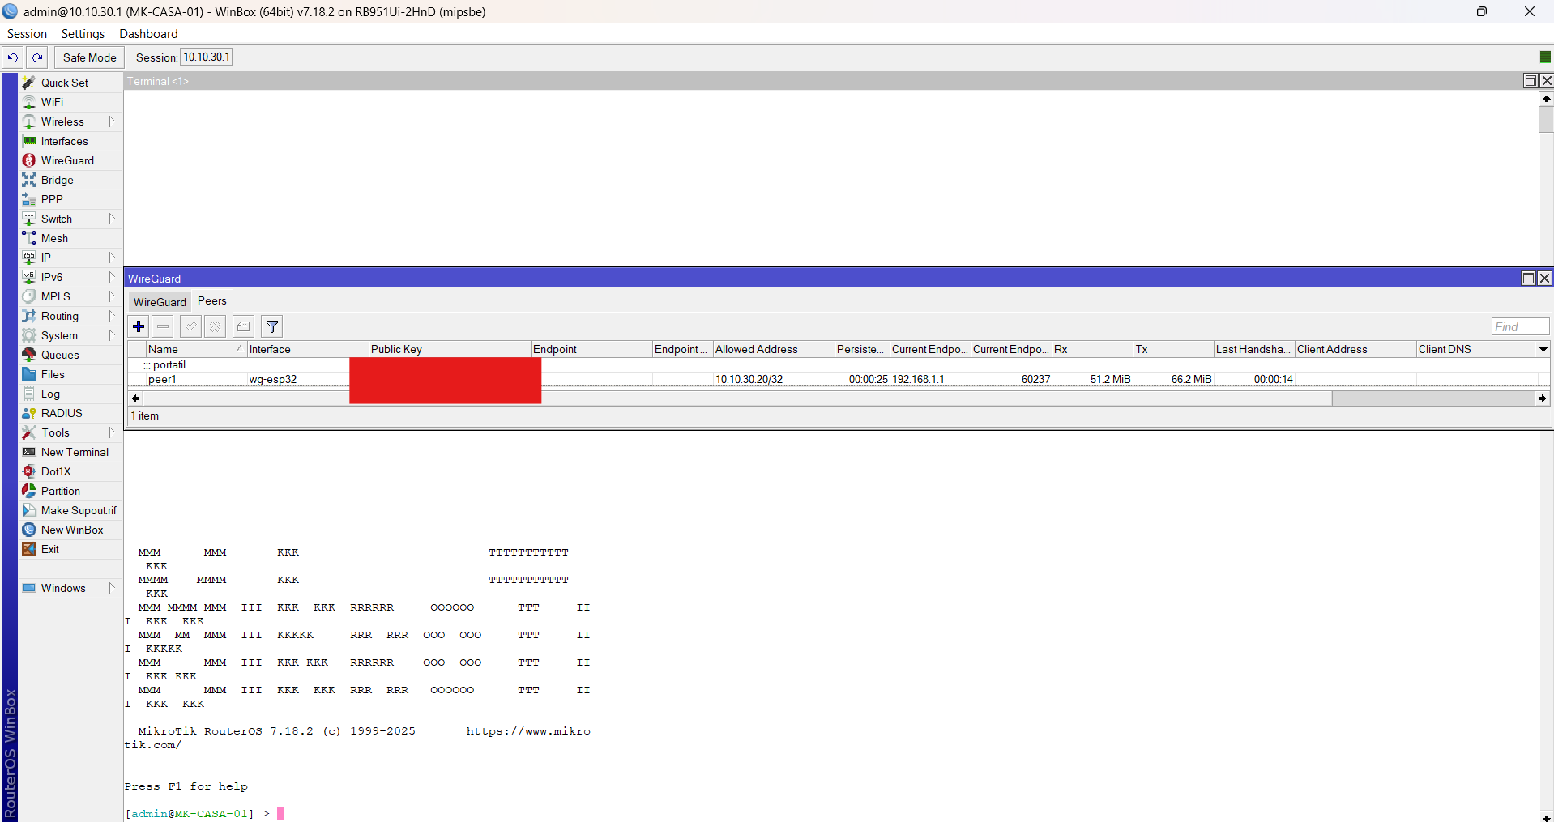Click the Terminal scrollbar up arrow
The height and width of the screenshot is (822, 1554).
pyautogui.click(x=1546, y=99)
